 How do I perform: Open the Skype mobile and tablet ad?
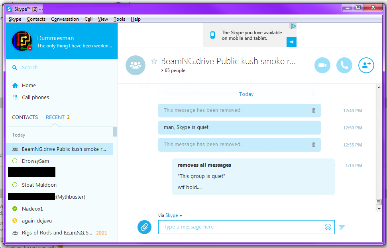(250, 35)
